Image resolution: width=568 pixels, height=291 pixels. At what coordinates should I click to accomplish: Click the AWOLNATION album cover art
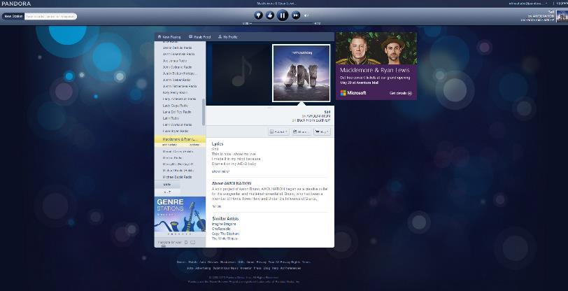click(x=301, y=73)
